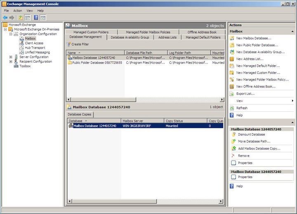Click the Mailbox Server column header

pos(142,121)
